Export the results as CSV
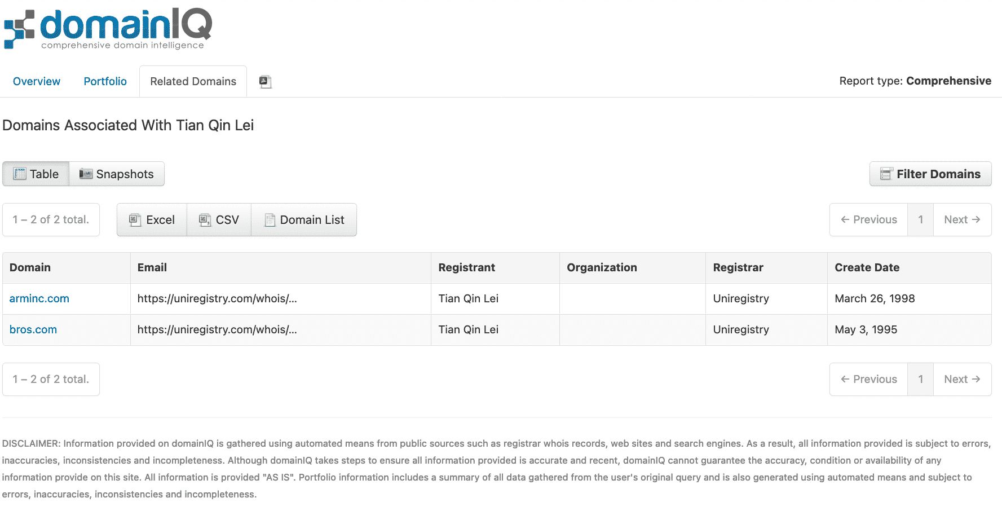Image resolution: width=1002 pixels, height=511 pixels. pyautogui.click(x=219, y=219)
